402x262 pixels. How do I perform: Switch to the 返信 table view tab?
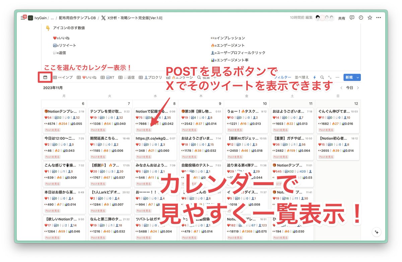click(126, 77)
